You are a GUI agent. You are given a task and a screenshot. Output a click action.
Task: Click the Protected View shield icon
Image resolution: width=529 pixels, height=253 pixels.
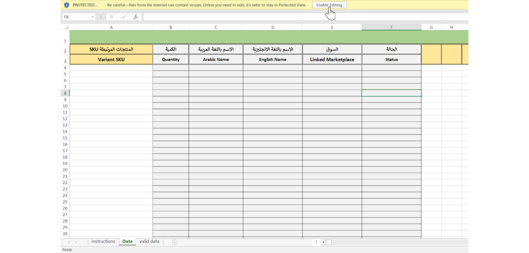[x=67, y=5]
